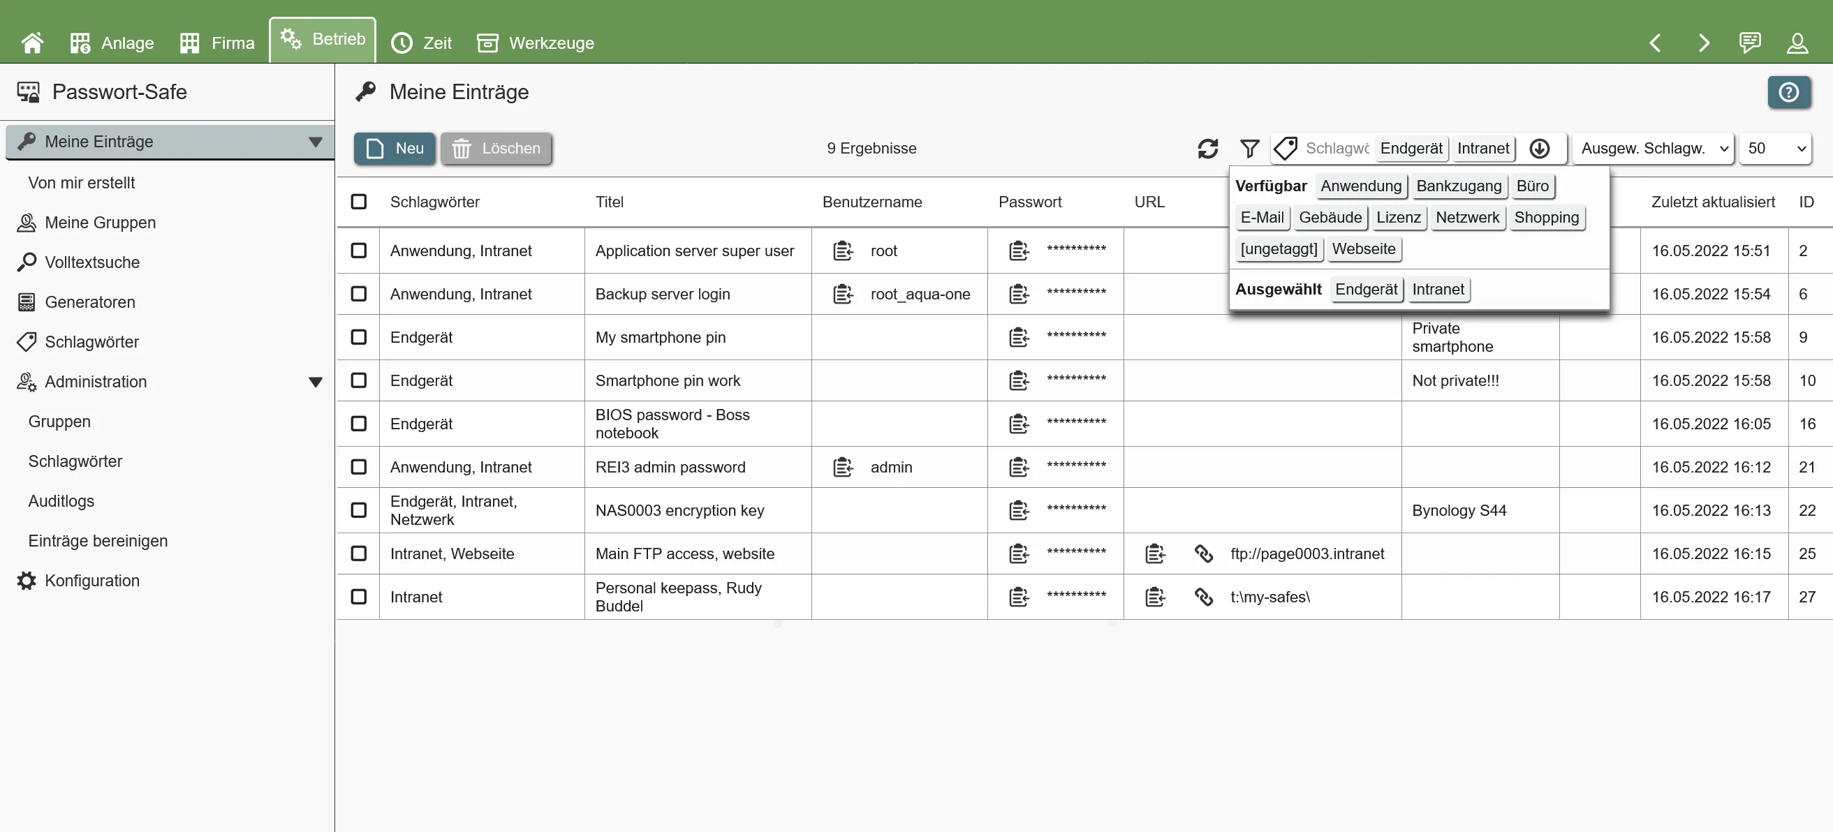
Task: Copy the password for Backup server login
Action: click(x=1019, y=294)
